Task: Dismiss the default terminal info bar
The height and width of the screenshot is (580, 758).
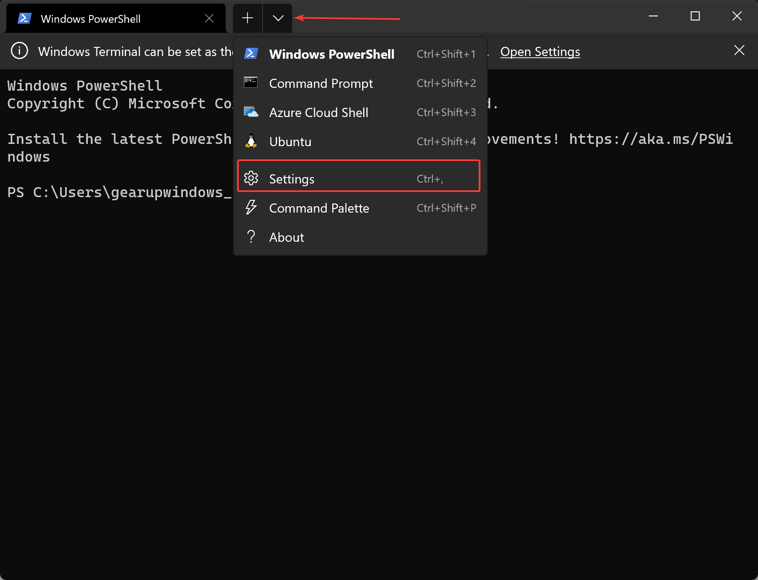Action: (x=739, y=51)
